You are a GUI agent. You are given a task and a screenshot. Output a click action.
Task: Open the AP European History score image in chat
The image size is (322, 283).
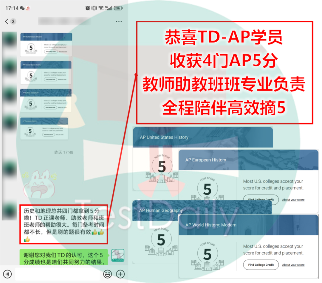(x=44, y=129)
